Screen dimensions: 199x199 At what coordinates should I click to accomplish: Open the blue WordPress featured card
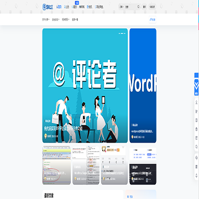tap(143, 86)
